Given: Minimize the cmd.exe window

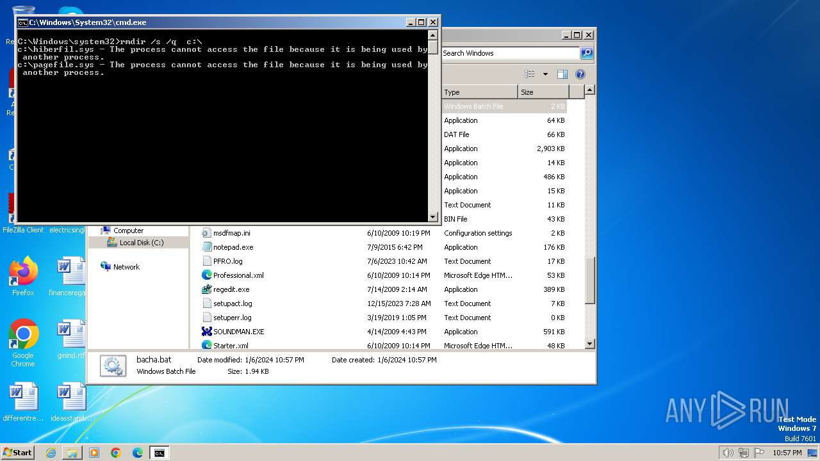Looking at the screenshot, I should pyautogui.click(x=411, y=22).
